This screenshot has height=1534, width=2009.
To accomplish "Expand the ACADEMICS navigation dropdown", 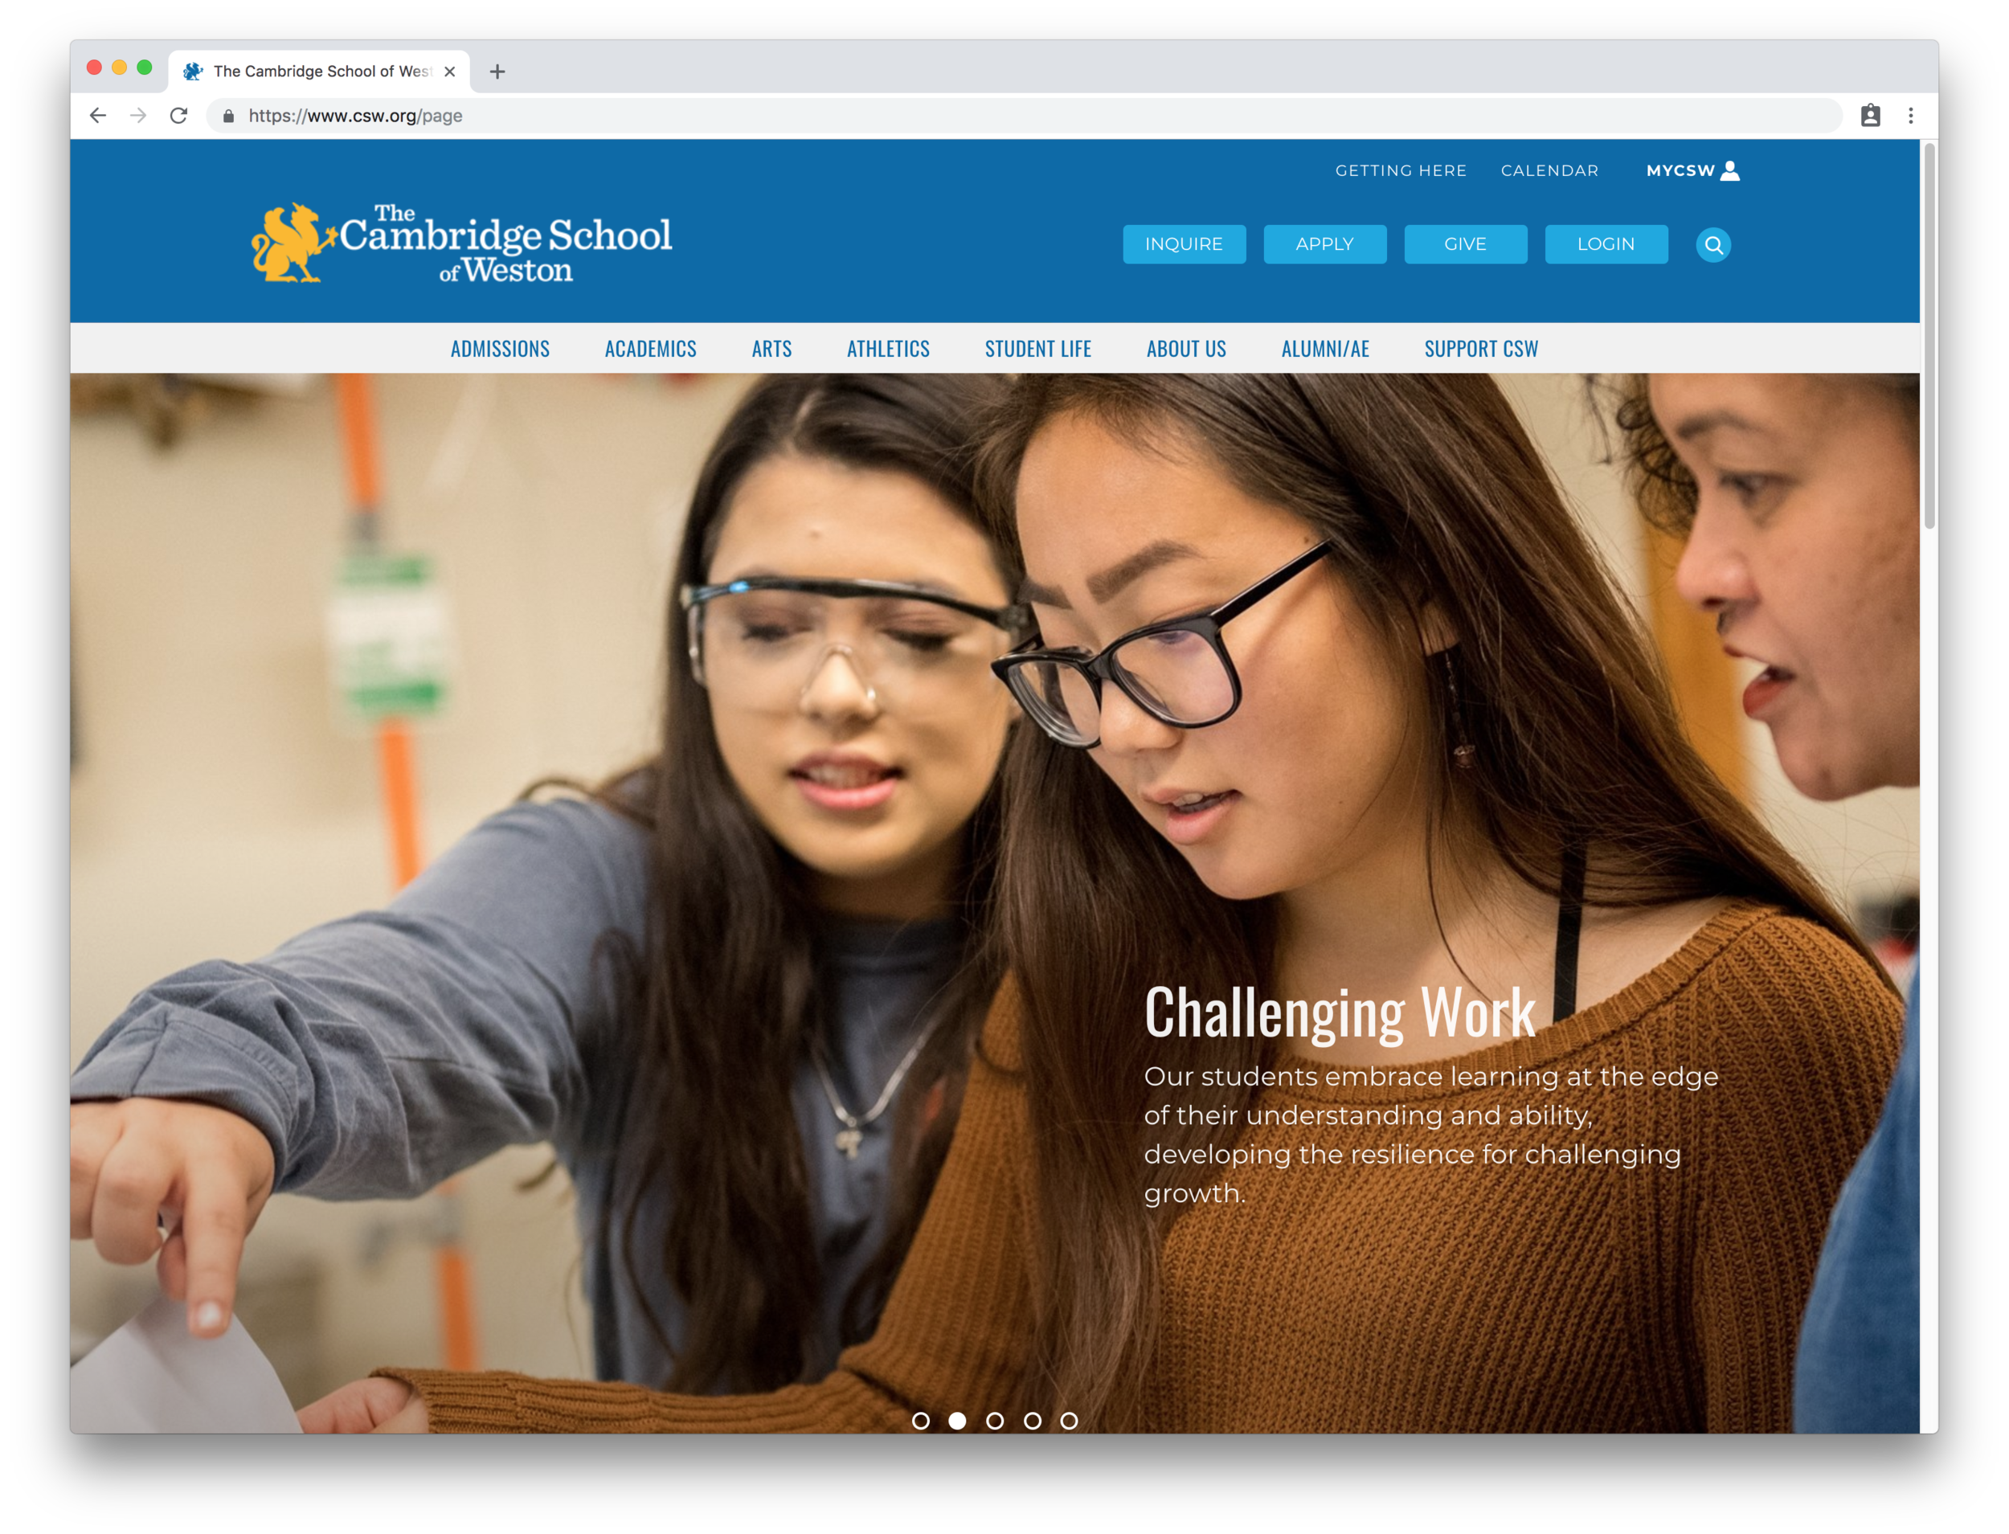I will [x=651, y=348].
